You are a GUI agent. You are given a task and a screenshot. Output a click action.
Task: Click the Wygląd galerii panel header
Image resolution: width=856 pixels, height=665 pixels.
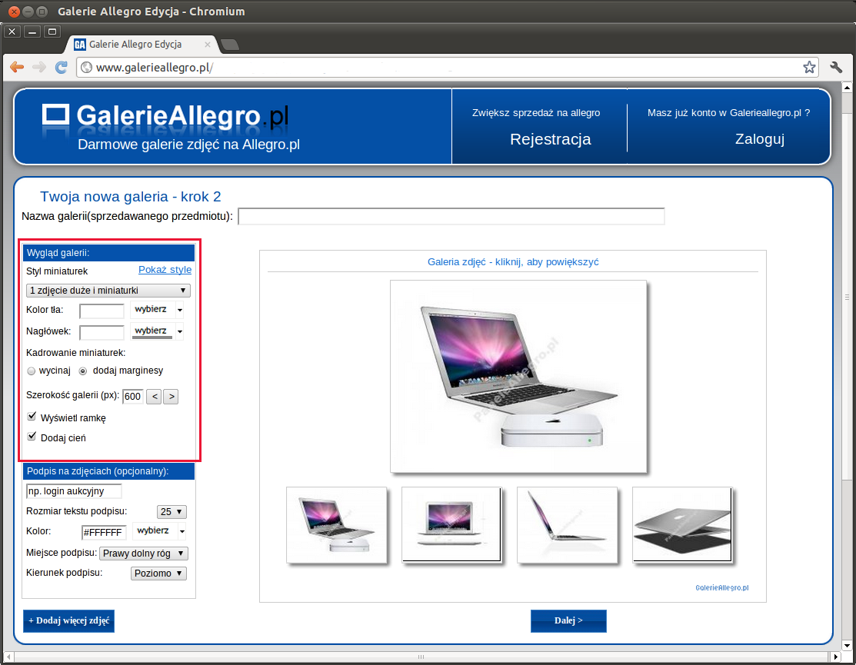click(108, 253)
